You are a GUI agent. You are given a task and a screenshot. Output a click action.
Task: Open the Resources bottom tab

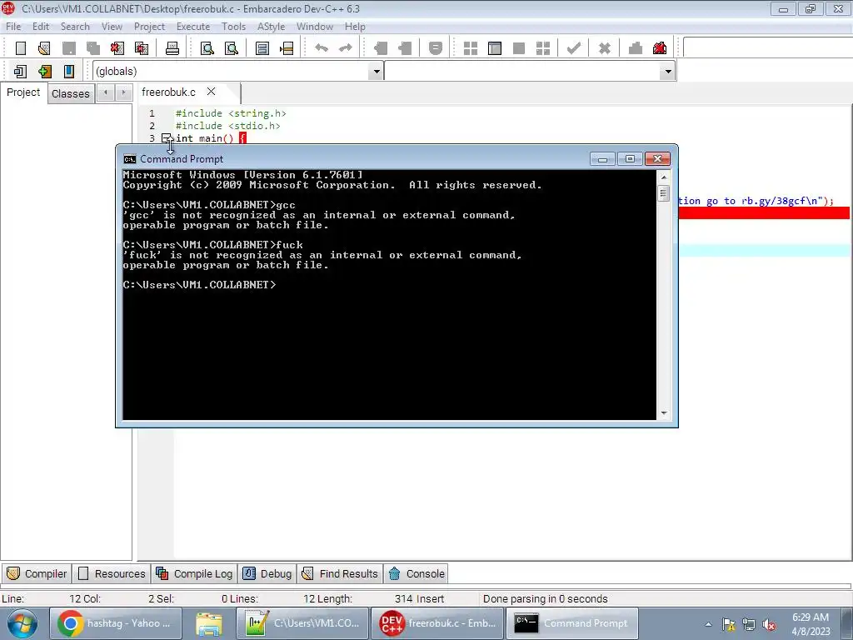(x=112, y=573)
